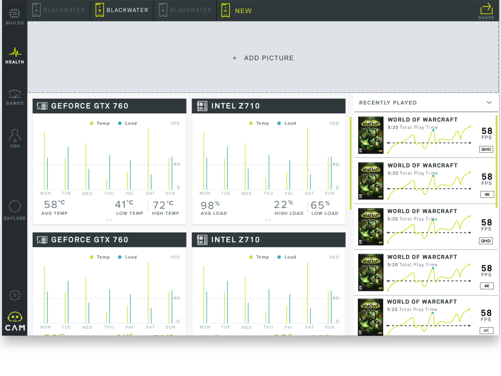Open the first World of Warcraft cover thumbnail
Screen dimensions: 501x376
[371, 135]
